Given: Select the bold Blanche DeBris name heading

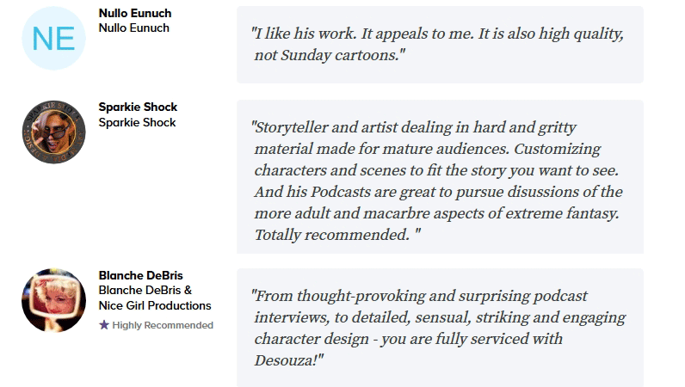Looking at the screenshot, I should pos(141,275).
